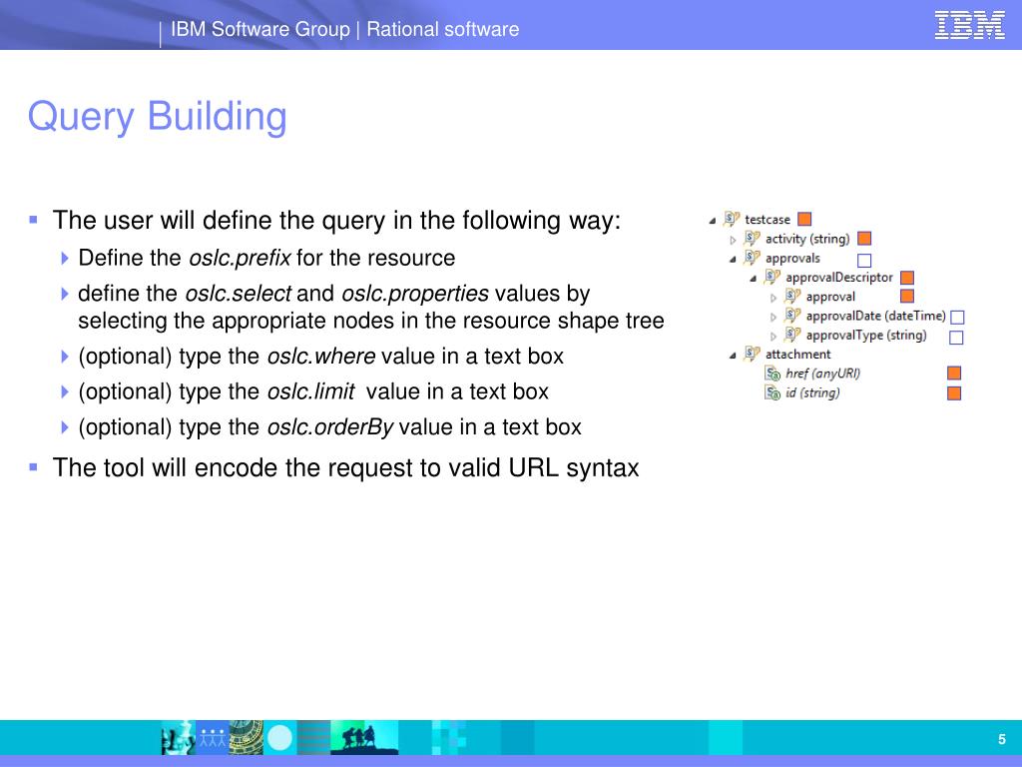Image resolution: width=1022 pixels, height=767 pixels.
Task: Uncheck the orange checkbox next to approval
Action: (x=907, y=296)
